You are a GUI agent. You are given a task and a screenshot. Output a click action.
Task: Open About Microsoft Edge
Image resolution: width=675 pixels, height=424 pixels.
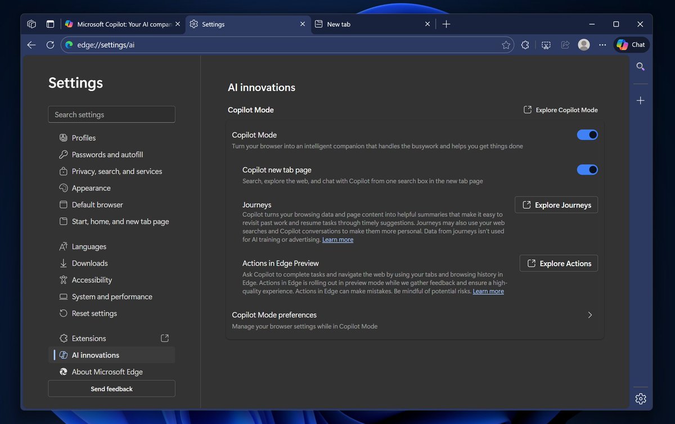coord(111,372)
